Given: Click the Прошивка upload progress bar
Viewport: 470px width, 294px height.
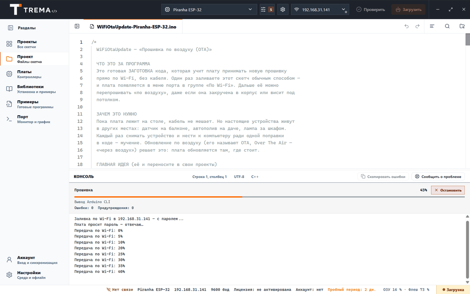Looking at the screenshot, I should coord(270,197).
